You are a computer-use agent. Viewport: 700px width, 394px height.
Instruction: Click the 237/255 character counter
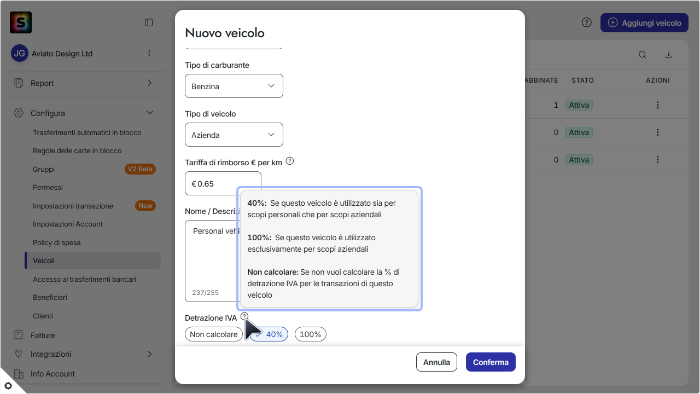click(205, 293)
